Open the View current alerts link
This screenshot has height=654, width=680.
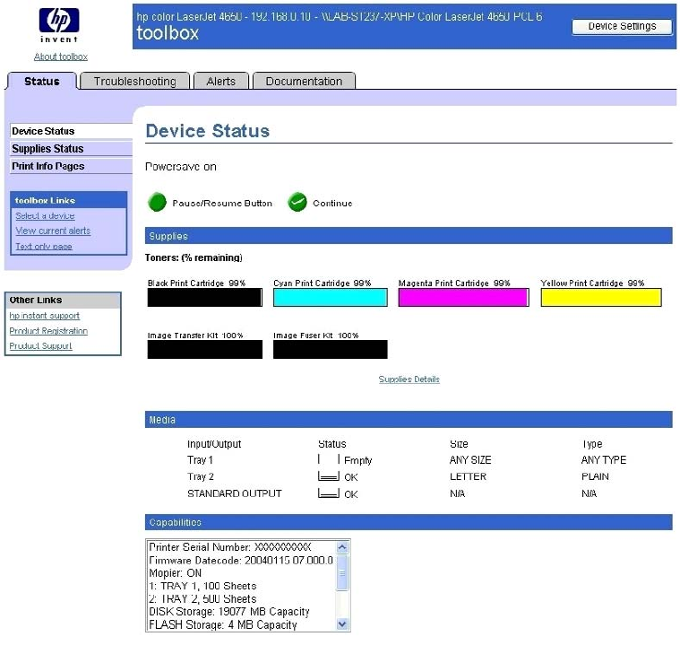coord(53,231)
